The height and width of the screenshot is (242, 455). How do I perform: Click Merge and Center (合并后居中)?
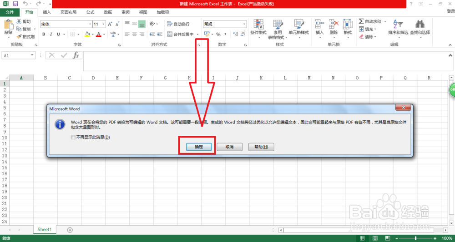[x=180, y=34]
